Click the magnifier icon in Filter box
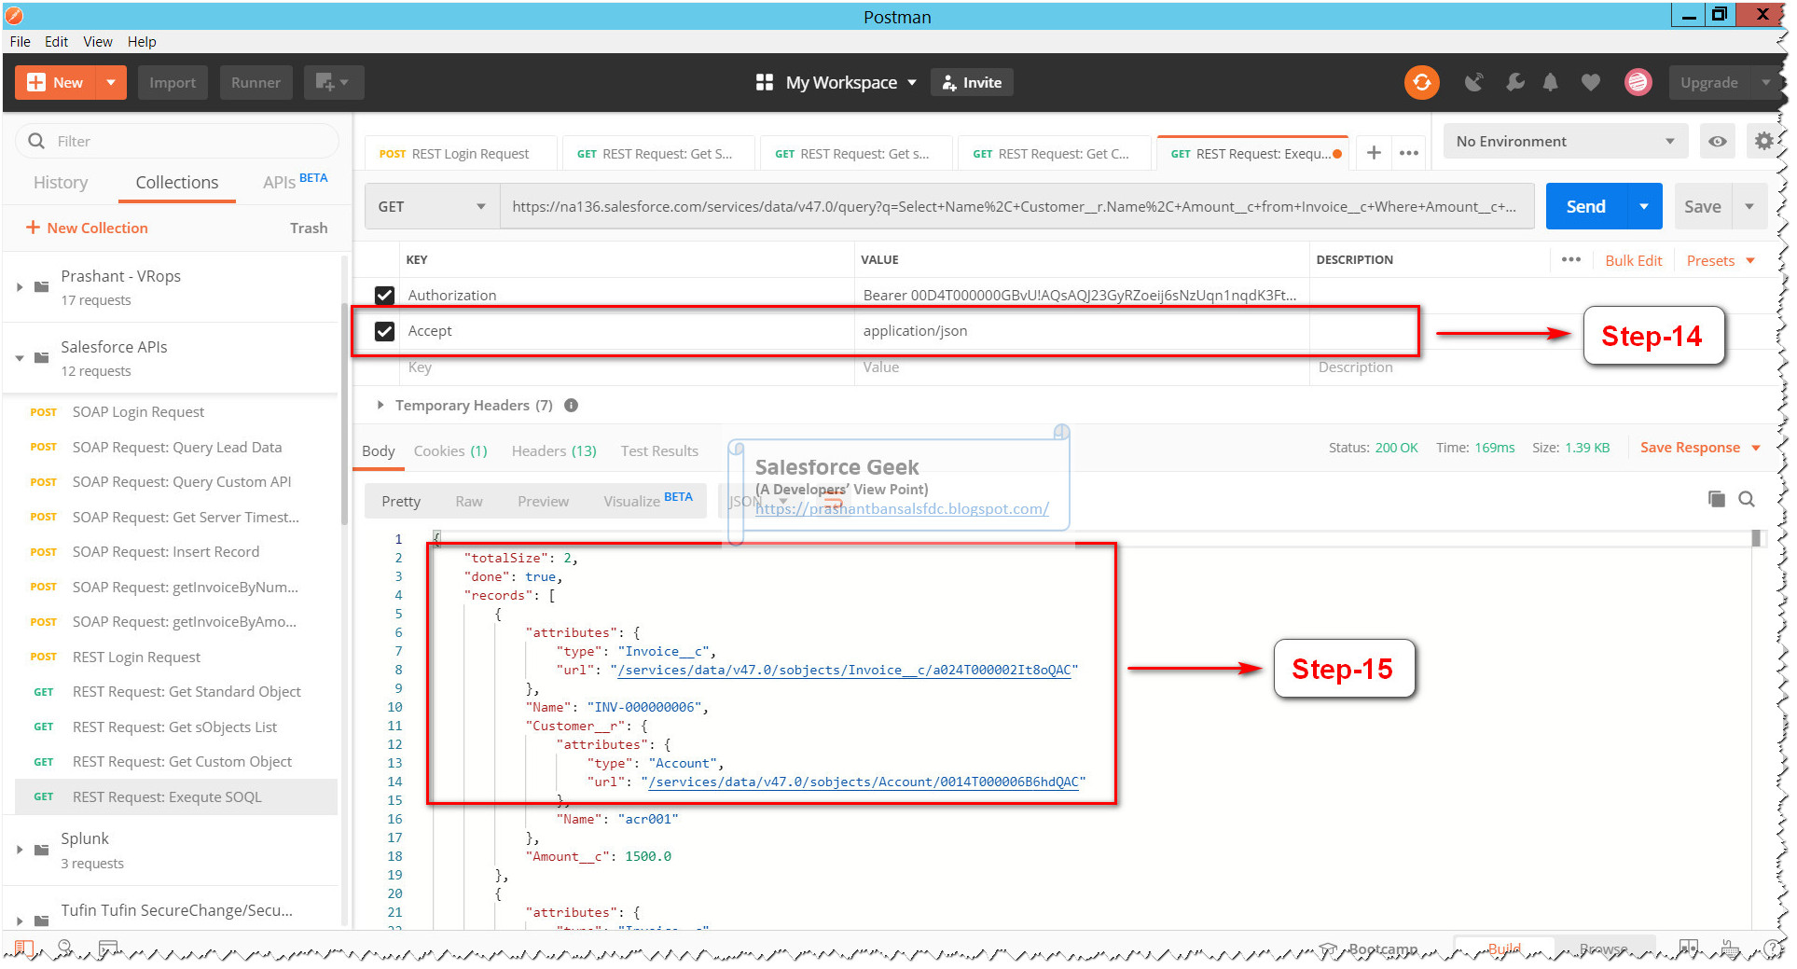This screenshot has height=969, width=1797. [37, 141]
